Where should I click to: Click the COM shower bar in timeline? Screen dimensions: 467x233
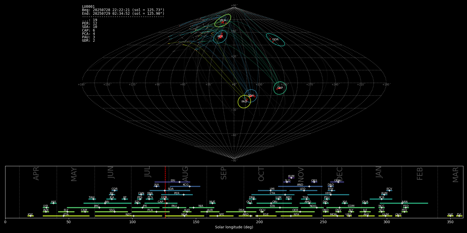(351, 207)
